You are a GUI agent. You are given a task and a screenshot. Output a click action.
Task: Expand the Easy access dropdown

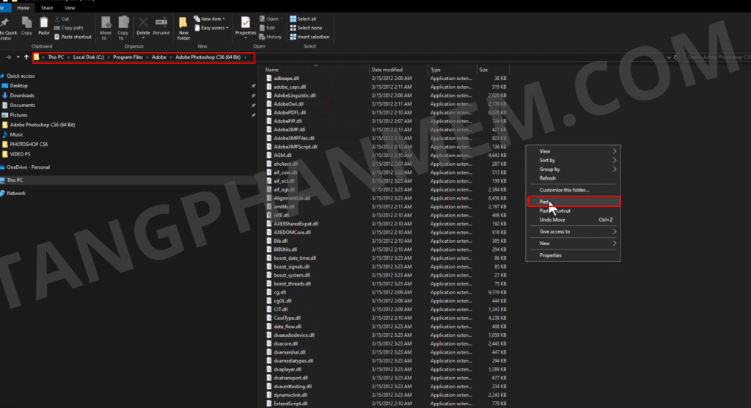(x=213, y=28)
